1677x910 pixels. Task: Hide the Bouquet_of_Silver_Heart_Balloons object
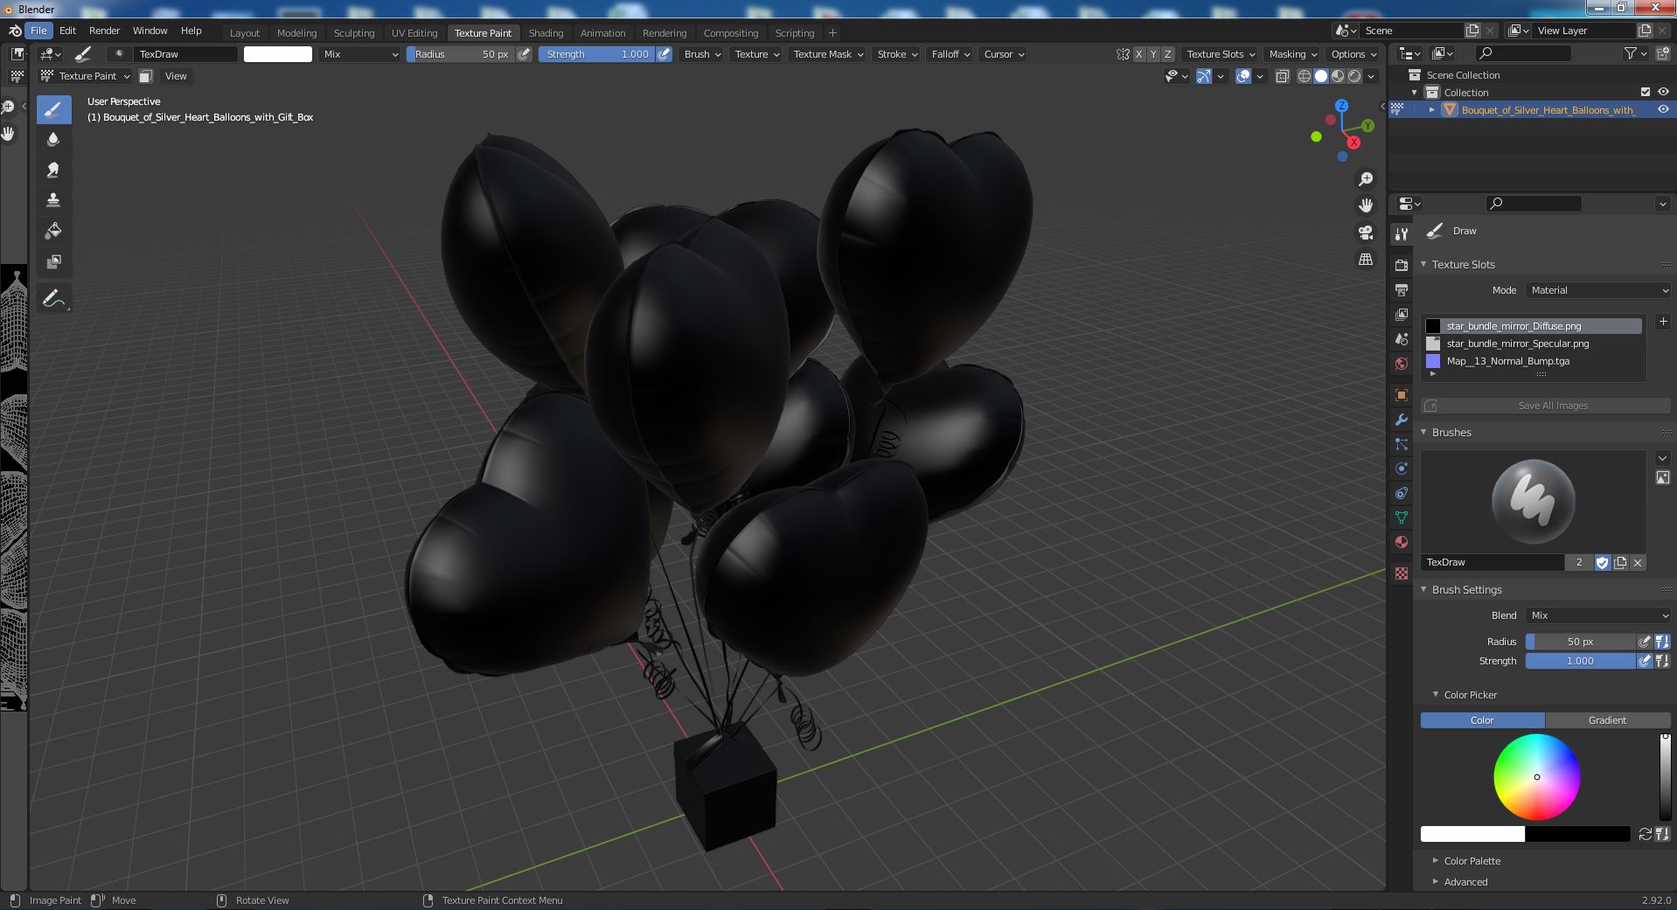(x=1663, y=109)
